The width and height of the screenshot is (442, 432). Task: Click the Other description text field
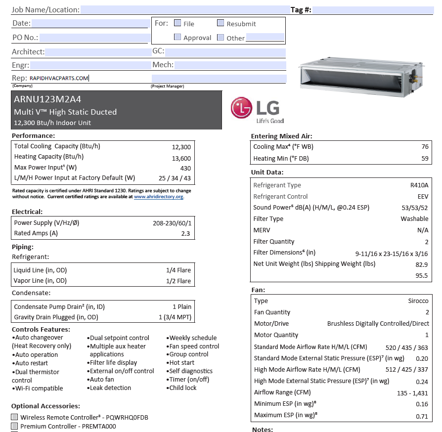pos(265,37)
